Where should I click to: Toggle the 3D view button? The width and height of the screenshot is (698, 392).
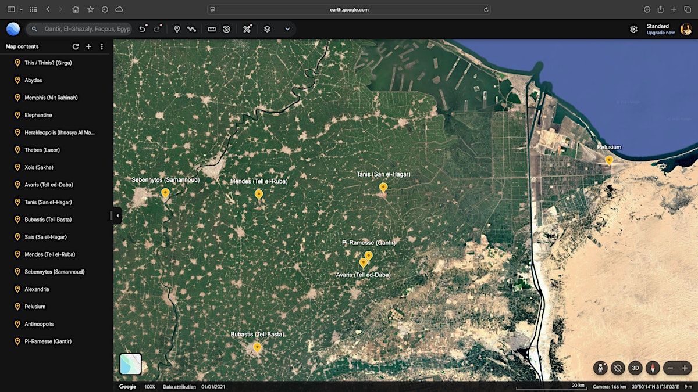pos(635,368)
